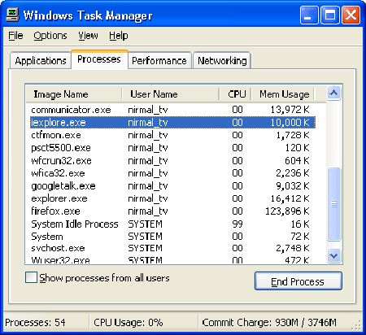Select the System Idle Process row
Screen dimensions: 366x335
pos(172,224)
